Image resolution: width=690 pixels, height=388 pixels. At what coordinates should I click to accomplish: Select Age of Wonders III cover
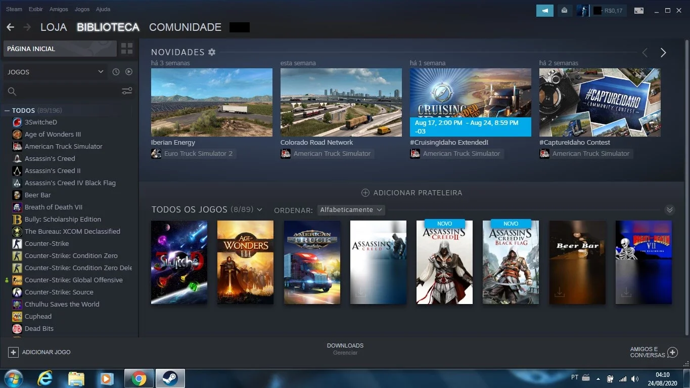pos(246,262)
